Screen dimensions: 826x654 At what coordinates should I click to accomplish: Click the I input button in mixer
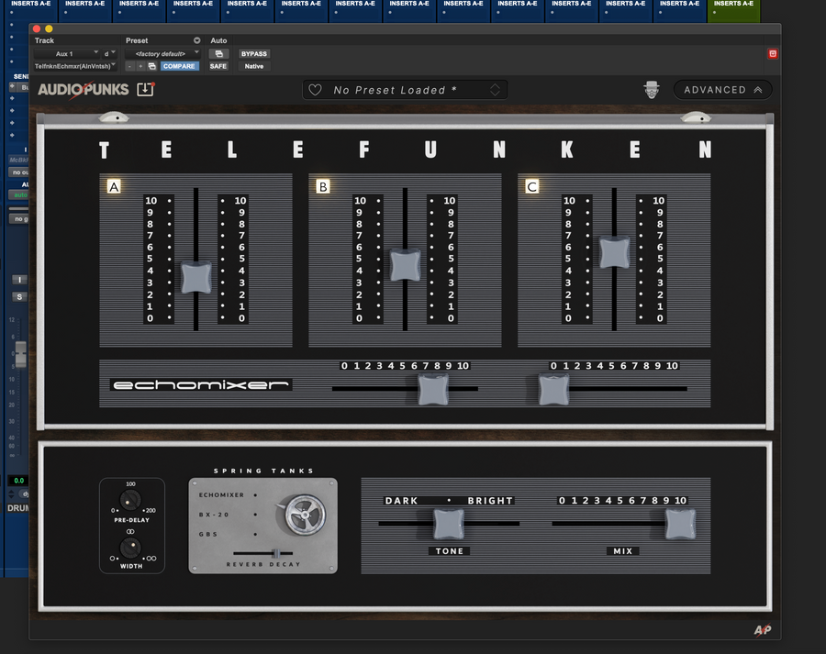coord(19,280)
